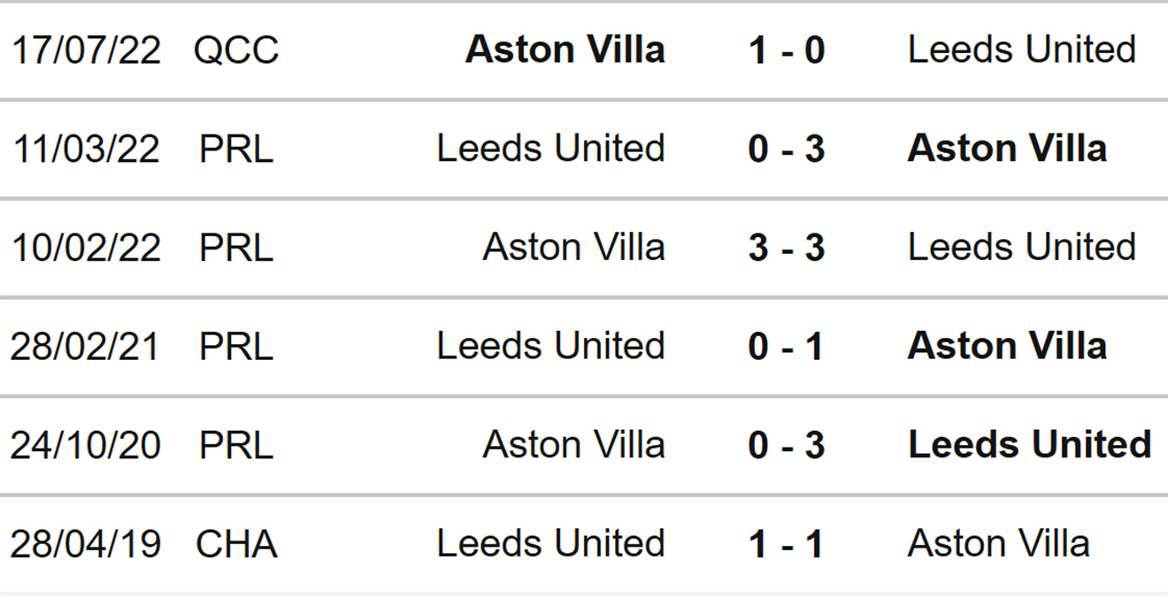Click the 10/02/22 match date

tap(86, 248)
